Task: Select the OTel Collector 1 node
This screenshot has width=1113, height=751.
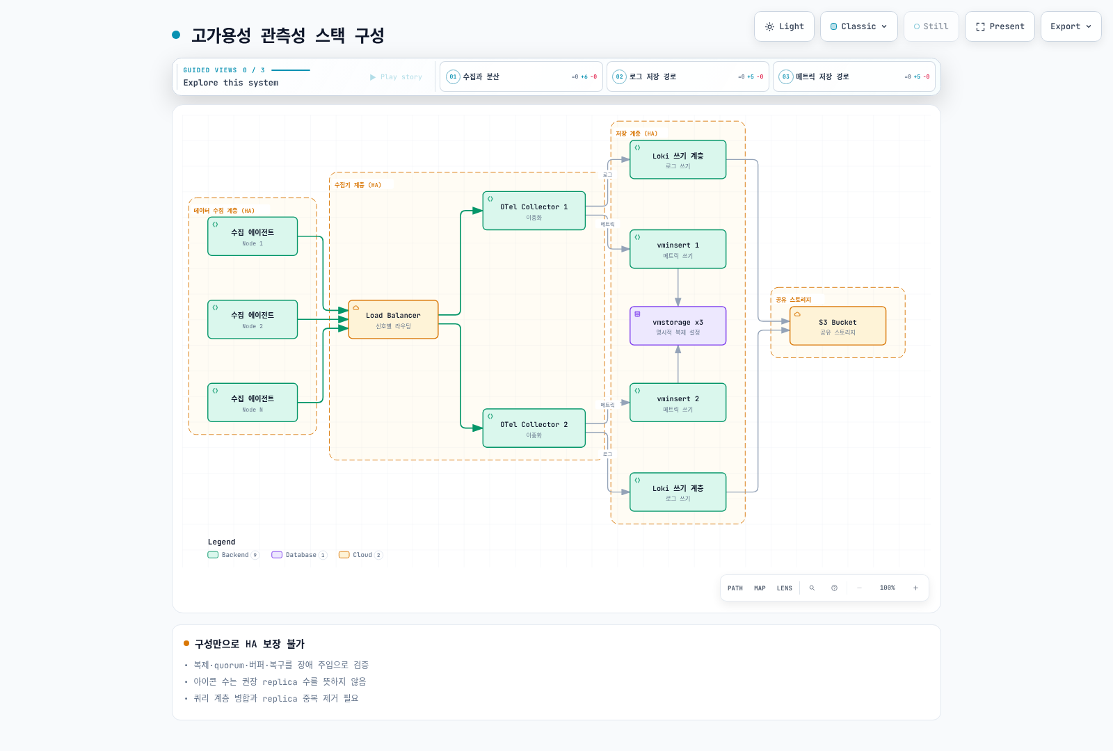Action: pos(534,211)
